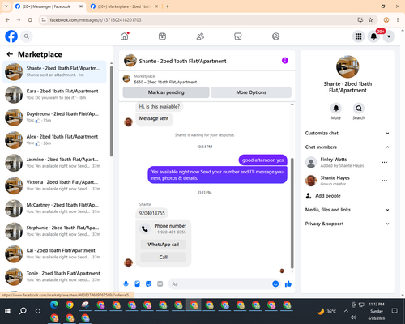Viewport: 405px width, 324px height.
Task: Open Kai conversation in list
Action: 54,254
